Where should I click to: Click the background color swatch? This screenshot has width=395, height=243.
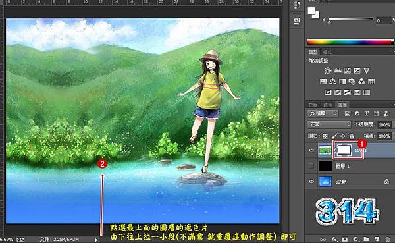pyautogui.click(x=317, y=16)
